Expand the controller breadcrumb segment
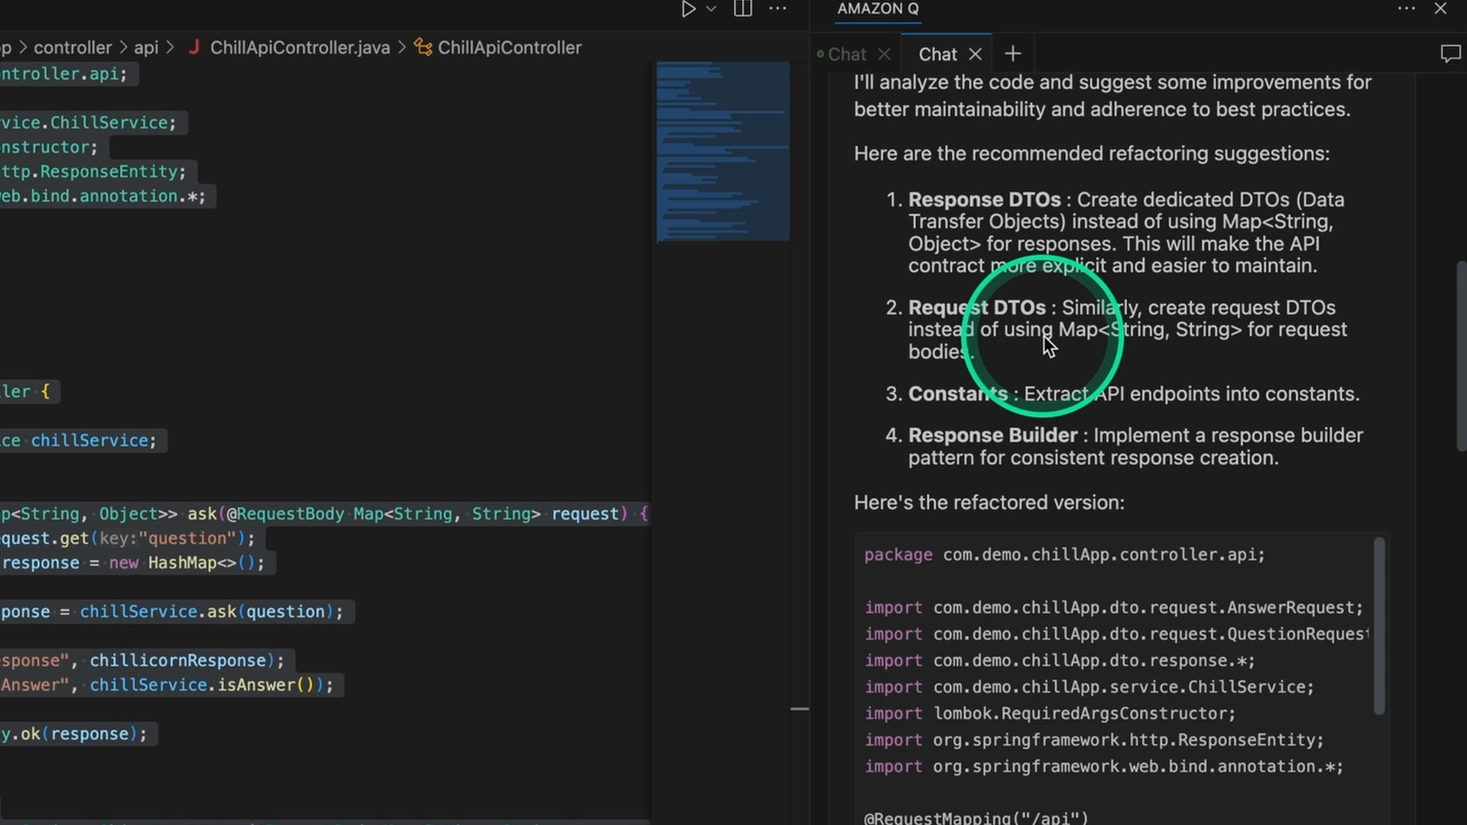1467x825 pixels. tap(73, 47)
